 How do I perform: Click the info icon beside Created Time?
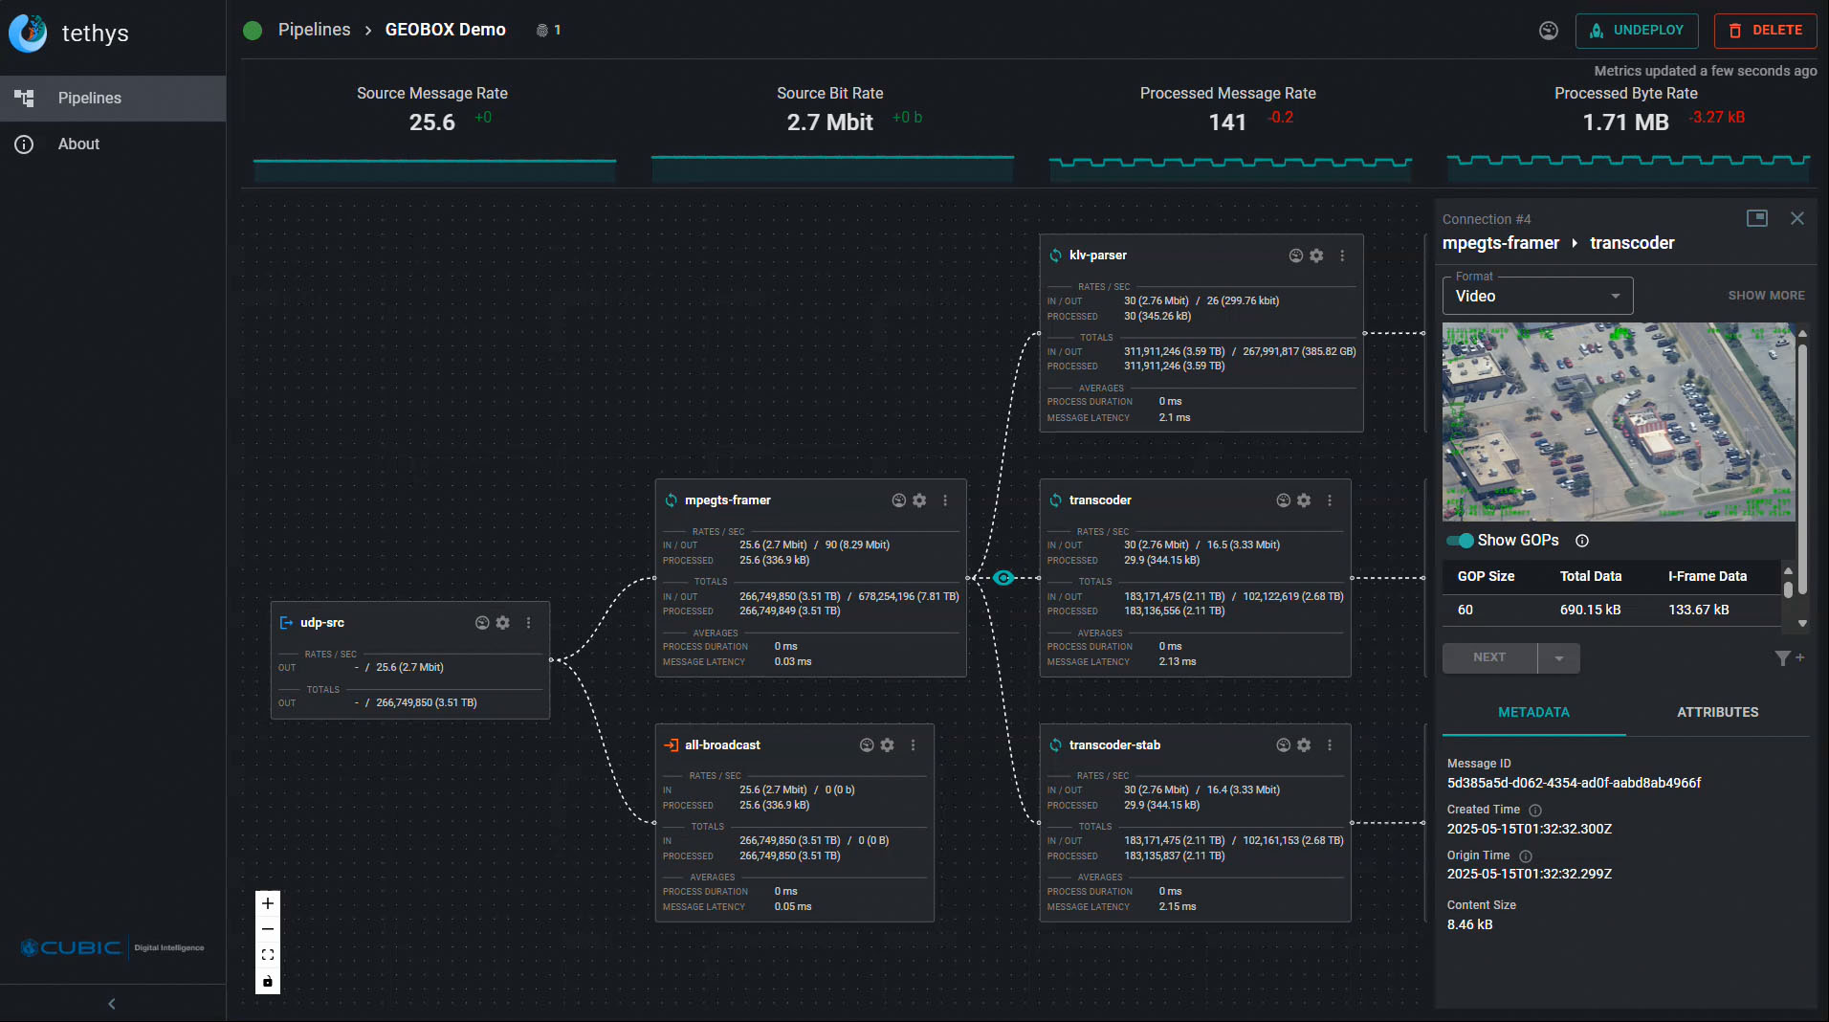1535,811
